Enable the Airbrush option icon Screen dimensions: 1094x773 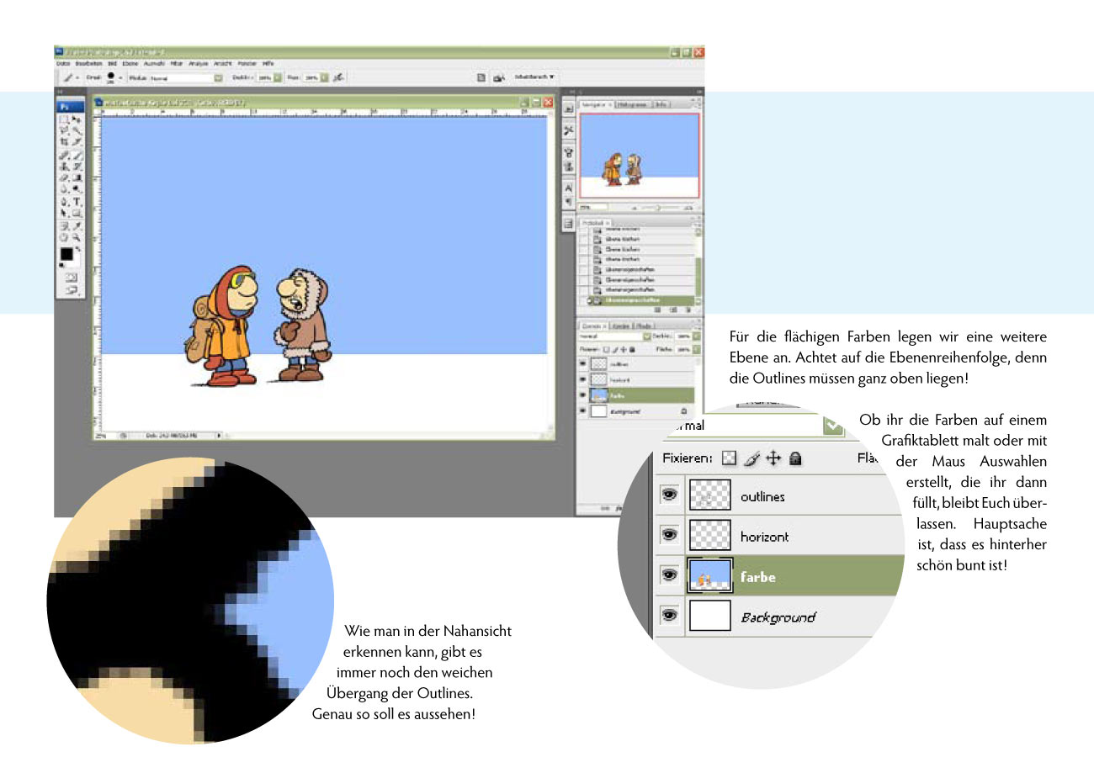click(337, 77)
